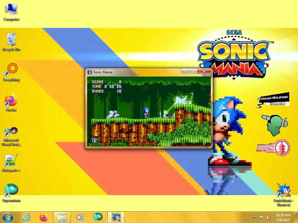The width and height of the screenshot is (298, 223).
Task: Click the Sonic Mania window title bar
Action: coord(133,72)
